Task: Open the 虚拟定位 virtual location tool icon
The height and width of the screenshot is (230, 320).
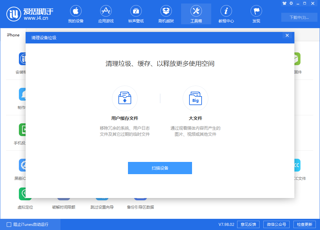Action: coord(25,194)
